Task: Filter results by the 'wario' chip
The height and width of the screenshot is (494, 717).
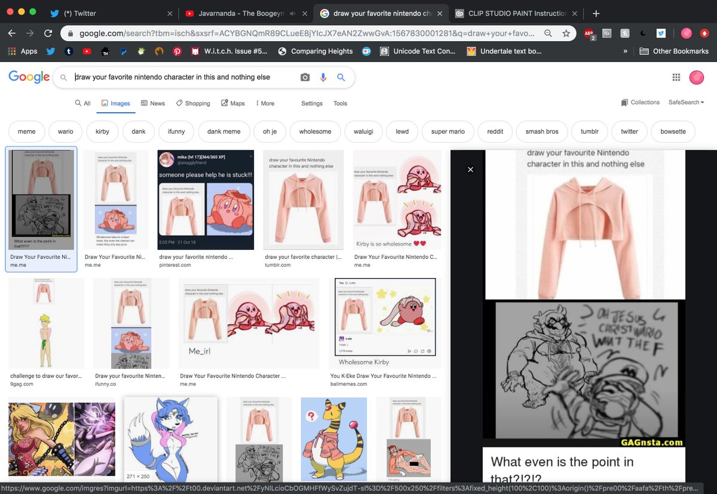Action: (66, 131)
